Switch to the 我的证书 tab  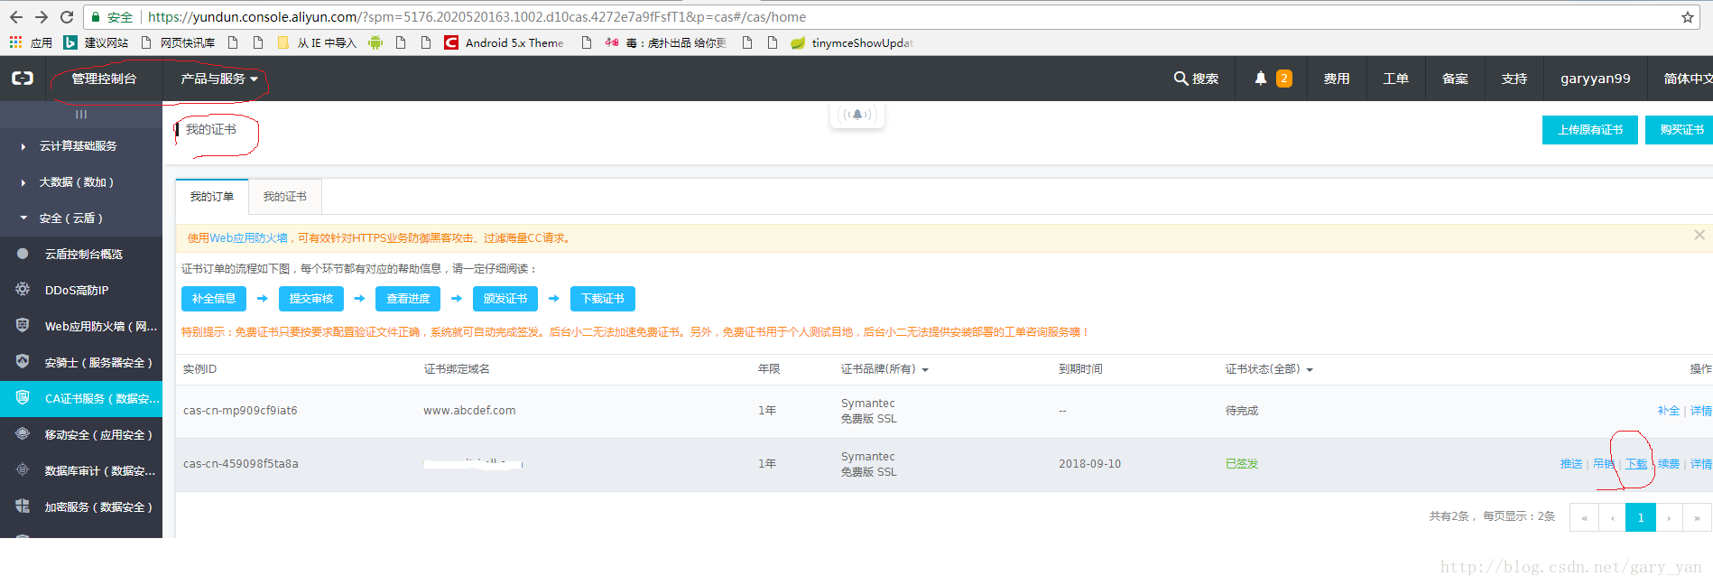(285, 197)
